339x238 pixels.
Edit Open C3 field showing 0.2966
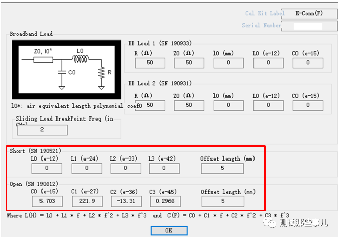[164, 202]
